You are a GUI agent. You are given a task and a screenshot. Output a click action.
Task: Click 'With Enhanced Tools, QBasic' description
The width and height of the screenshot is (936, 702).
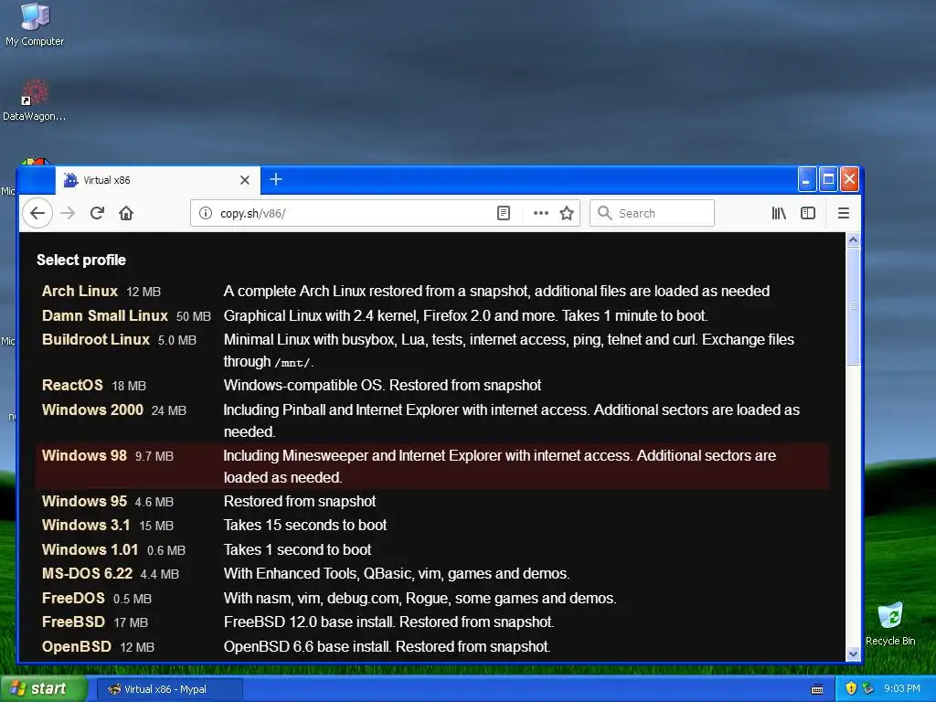coord(397,574)
